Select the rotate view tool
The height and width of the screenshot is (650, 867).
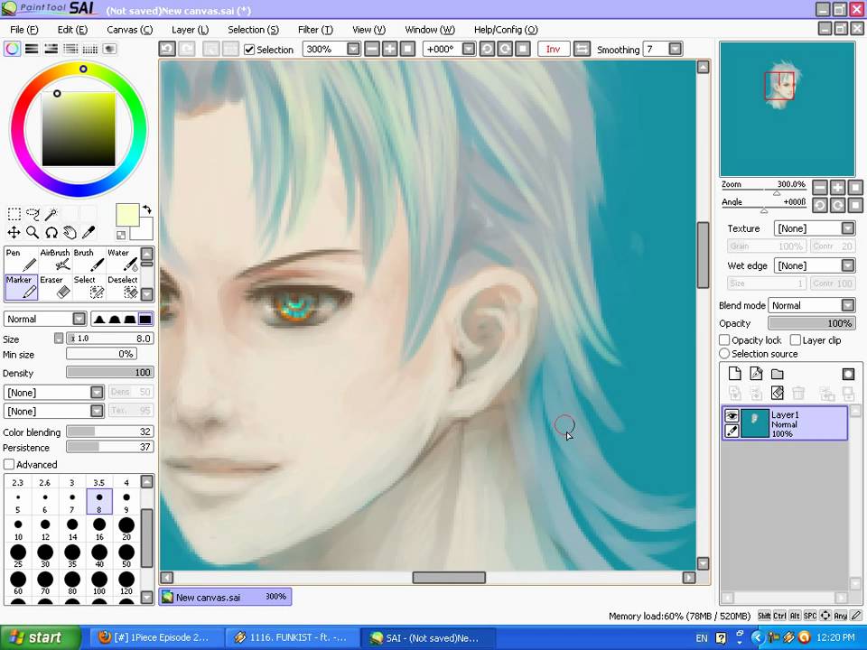coord(51,233)
